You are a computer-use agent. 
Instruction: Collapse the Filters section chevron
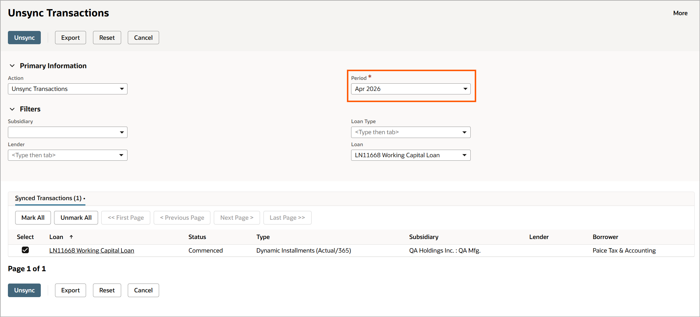point(12,109)
